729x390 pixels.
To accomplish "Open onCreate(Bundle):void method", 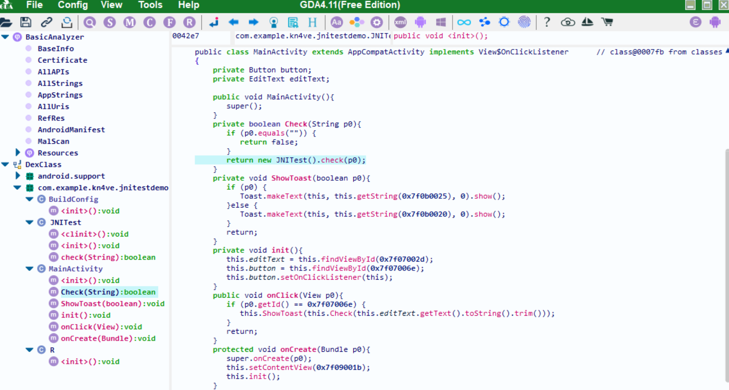I will 108,338.
